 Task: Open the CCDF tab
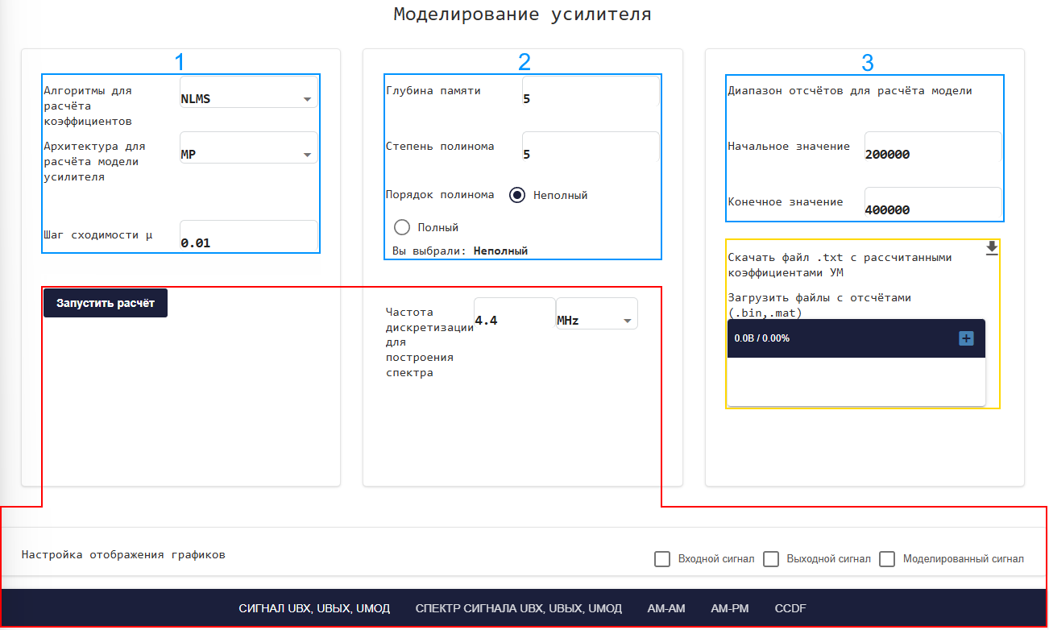(x=790, y=608)
